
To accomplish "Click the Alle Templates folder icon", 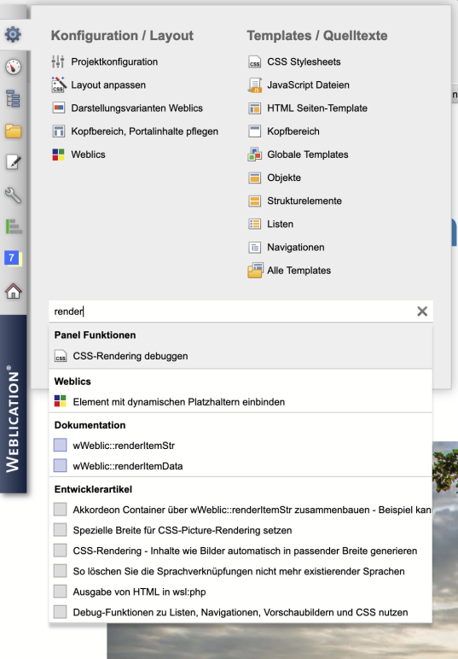I will pos(255,271).
